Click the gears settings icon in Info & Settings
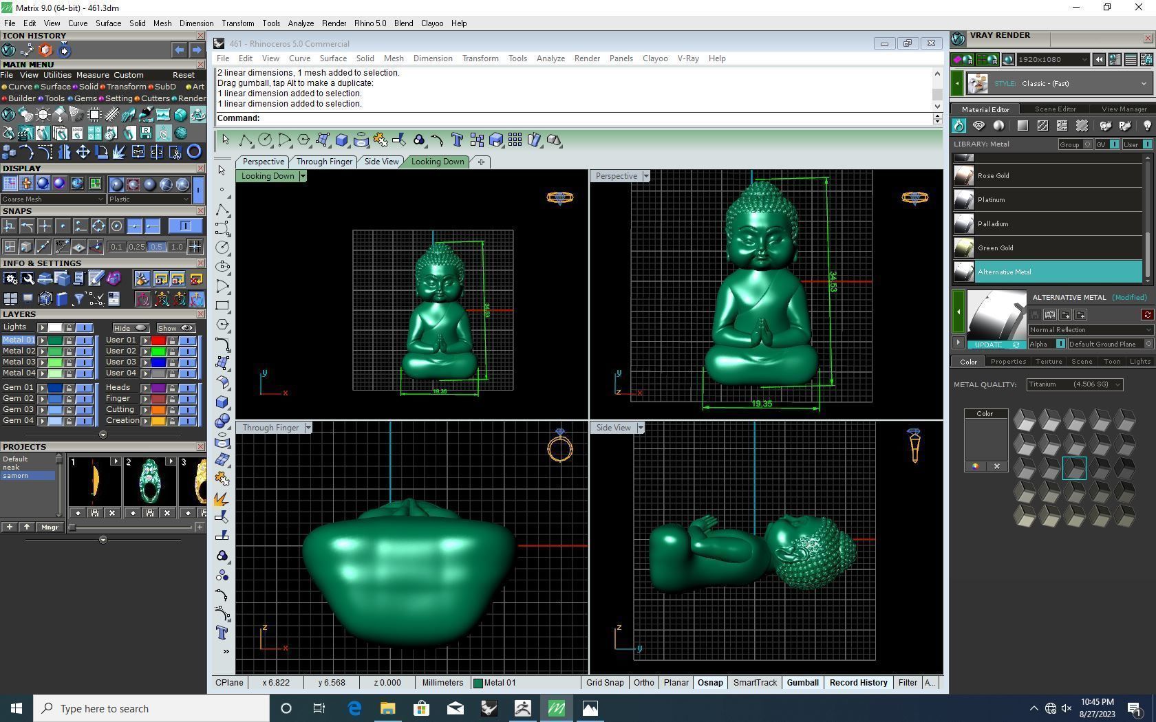 (10, 278)
